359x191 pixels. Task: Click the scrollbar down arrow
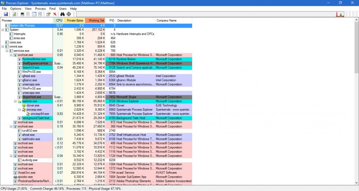point(357,183)
